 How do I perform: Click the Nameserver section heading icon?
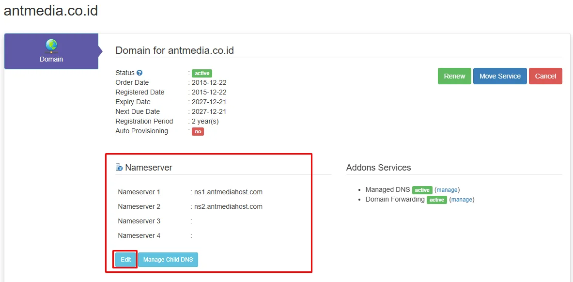[x=119, y=168]
